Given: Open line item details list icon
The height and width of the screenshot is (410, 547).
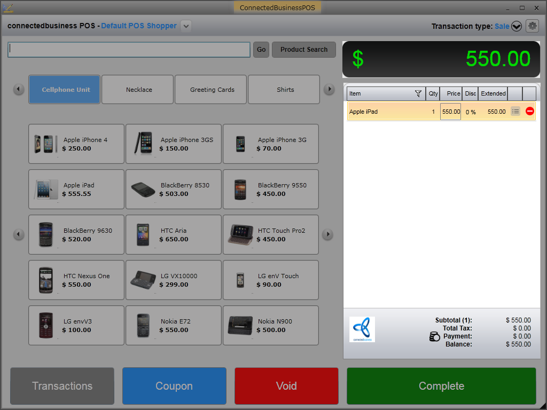Looking at the screenshot, I should [x=515, y=111].
